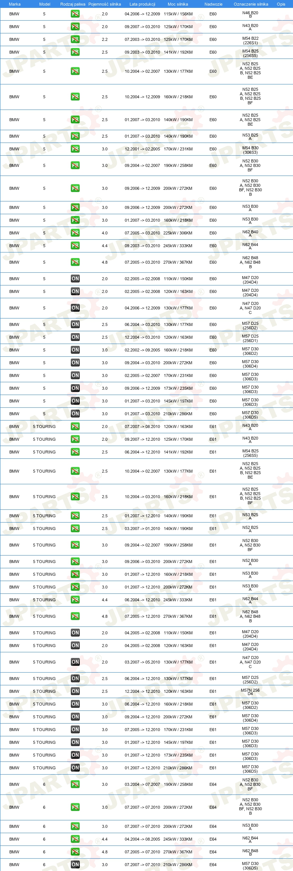The height and width of the screenshot is (871, 293).
Task: Click the petrol icon in the 2.2 engine row
Action: (75, 39)
